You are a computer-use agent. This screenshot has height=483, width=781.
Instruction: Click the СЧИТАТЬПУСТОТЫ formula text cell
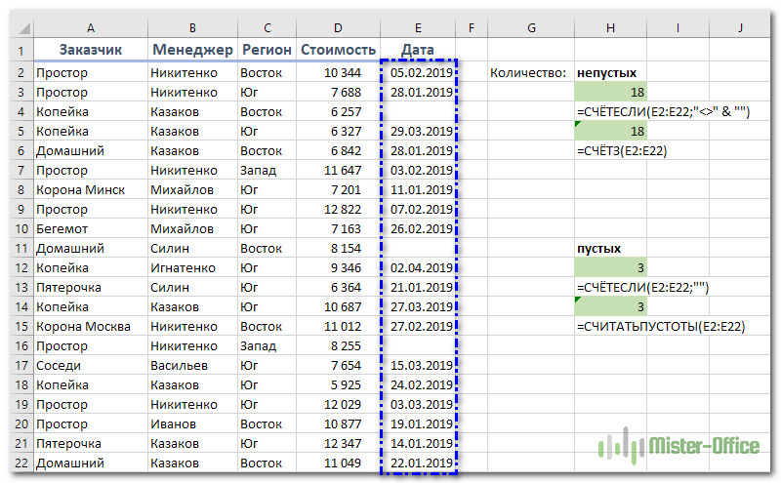tap(661, 327)
